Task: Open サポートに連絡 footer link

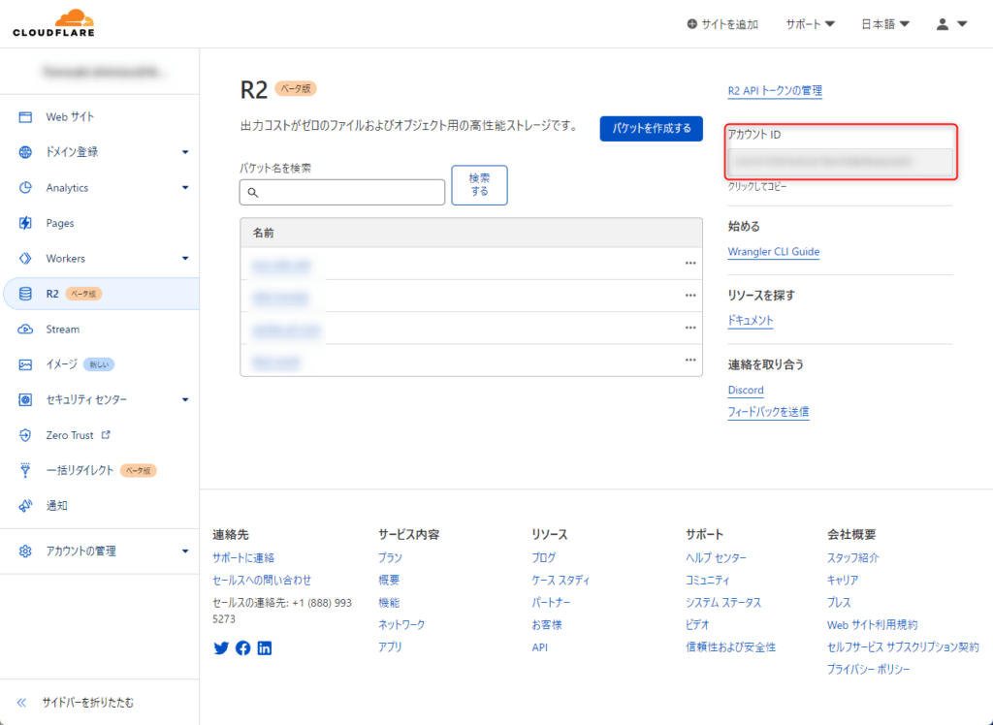Action: (243, 558)
